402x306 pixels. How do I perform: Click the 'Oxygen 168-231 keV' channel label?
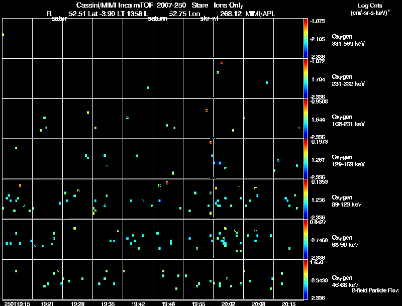coord(348,121)
